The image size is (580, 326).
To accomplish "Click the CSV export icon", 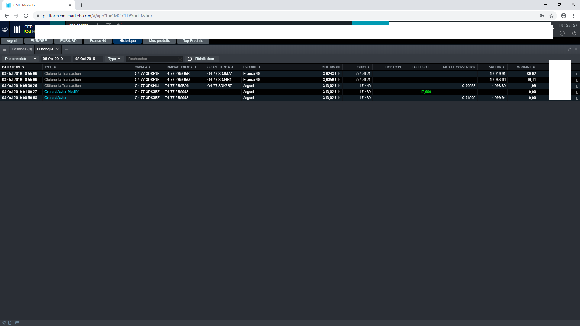I will click(18, 323).
